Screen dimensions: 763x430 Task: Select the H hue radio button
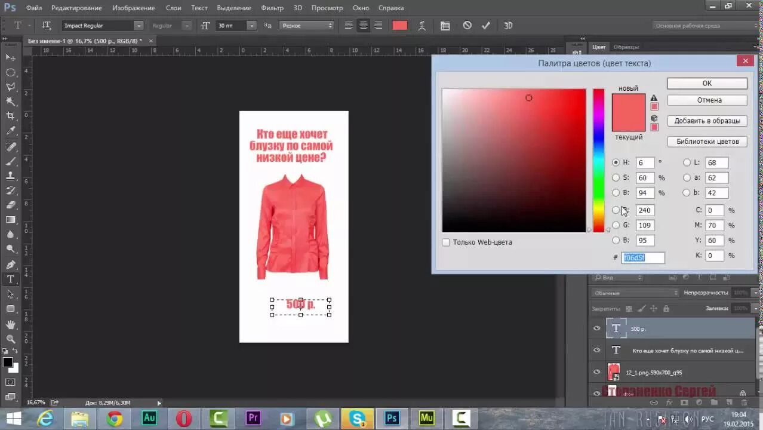tap(616, 162)
